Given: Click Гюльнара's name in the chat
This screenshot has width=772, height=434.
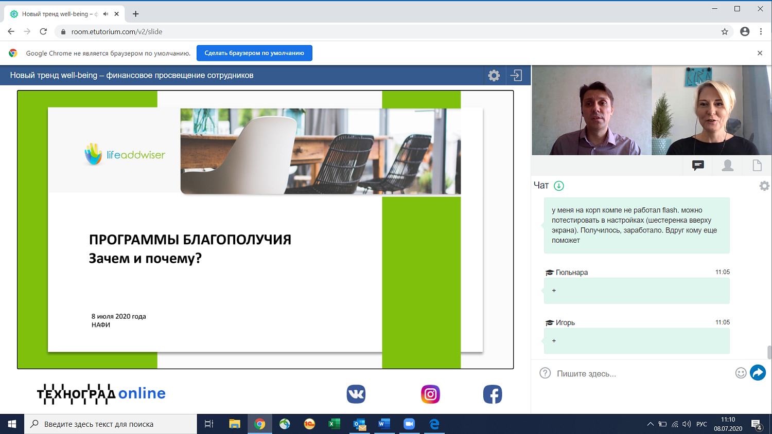Looking at the screenshot, I should 572,273.
